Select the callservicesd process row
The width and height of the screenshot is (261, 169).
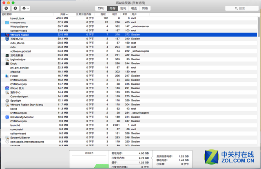point(129,134)
